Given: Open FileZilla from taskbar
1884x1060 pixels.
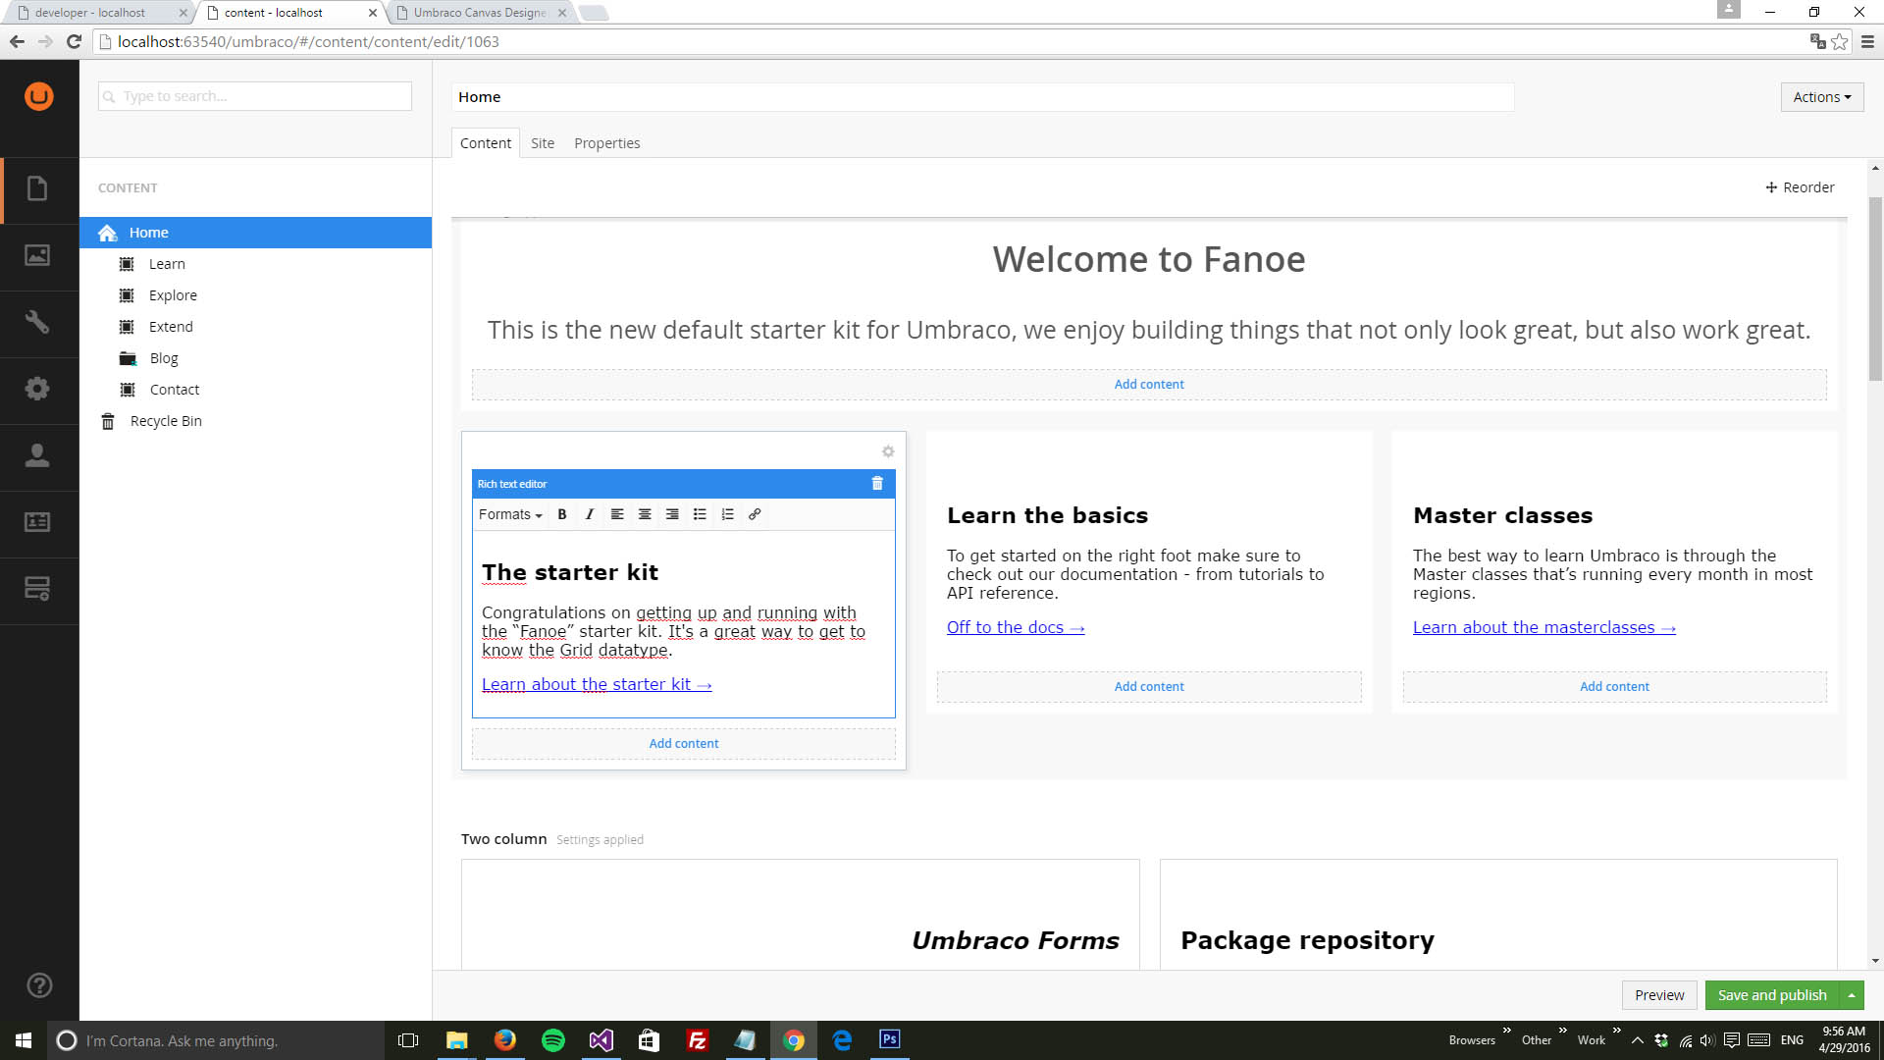Looking at the screenshot, I should pyautogui.click(x=697, y=1040).
